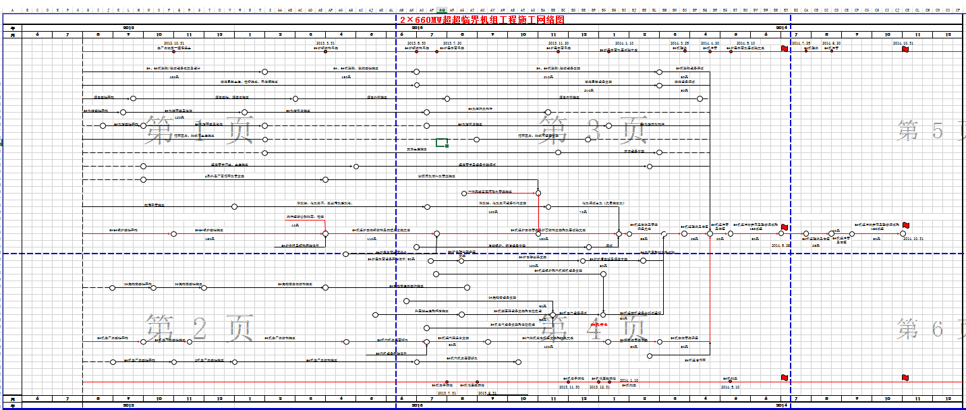This screenshot has height=410, width=966.
Task: Click the 第 4 页 page watermark
Action: coord(594,328)
